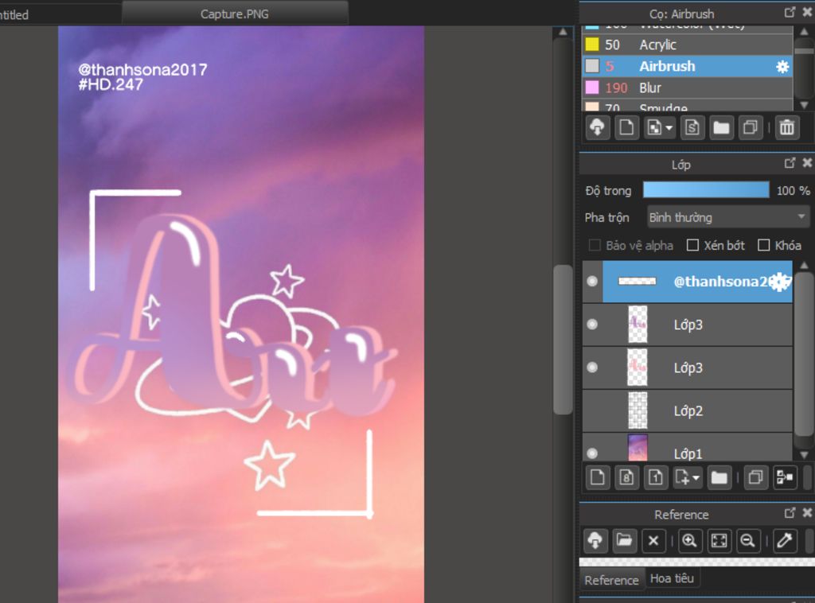The height and width of the screenshot is (603, 815).
Task: Open the add special layer dropdown
Action: click(x=687, y=477)
